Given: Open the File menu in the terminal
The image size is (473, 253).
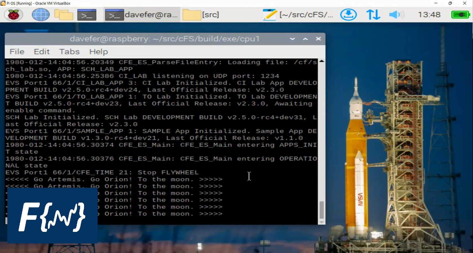Looking at the screenshot, I should click(17, 52).
